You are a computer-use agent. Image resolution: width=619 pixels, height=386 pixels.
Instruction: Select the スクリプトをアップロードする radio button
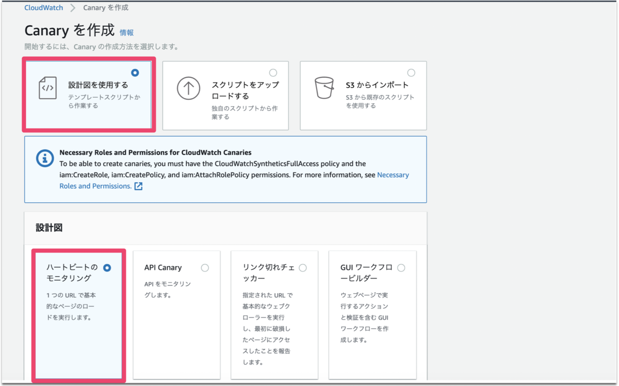[x=273, y=72]
